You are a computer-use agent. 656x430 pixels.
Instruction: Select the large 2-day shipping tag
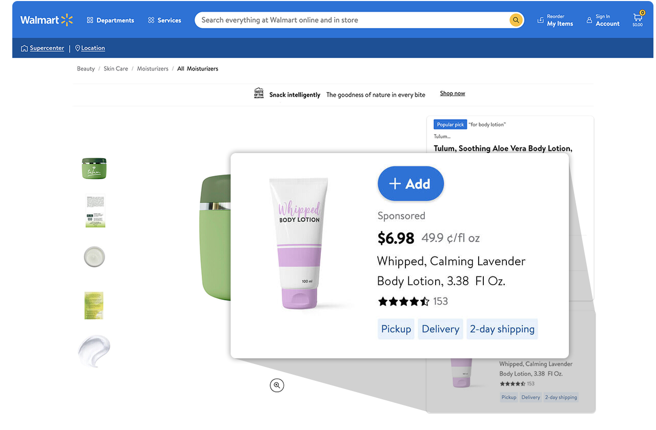[502, 329]
